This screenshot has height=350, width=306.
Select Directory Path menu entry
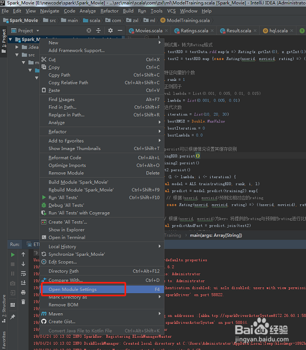[x=102, y=271]
